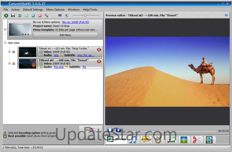Image resolution: width=232 pixels, height=152 pixels.
Task: Adjust the toolbar zoom slider handle
Action: (x=85, y=15)
